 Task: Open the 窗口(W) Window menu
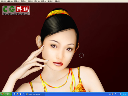[50, 1]
